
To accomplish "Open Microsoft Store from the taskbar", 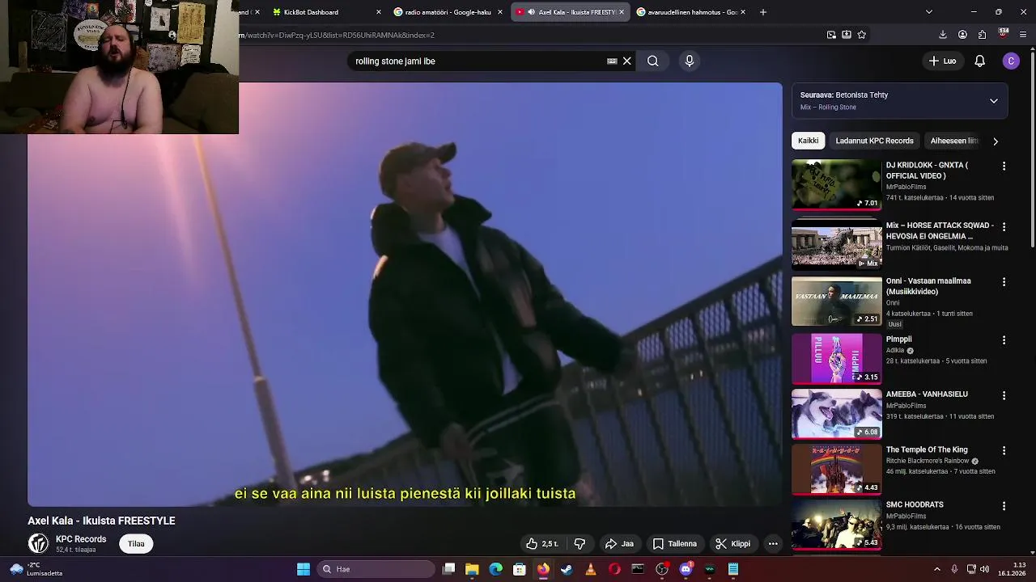I will coord(520,569).
